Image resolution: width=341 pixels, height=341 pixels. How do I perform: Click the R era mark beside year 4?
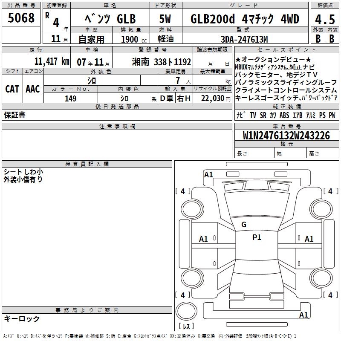coord(47,14)
